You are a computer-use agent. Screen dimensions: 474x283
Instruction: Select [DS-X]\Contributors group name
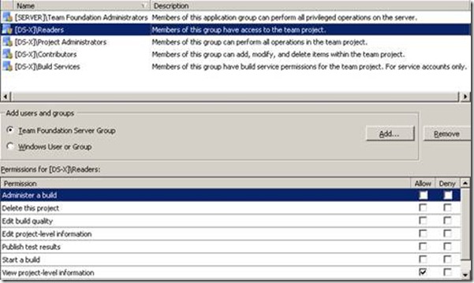(x=46, y=54)
